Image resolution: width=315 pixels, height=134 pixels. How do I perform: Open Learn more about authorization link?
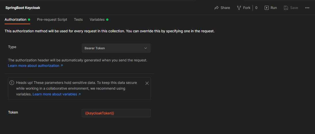point(35,66)
